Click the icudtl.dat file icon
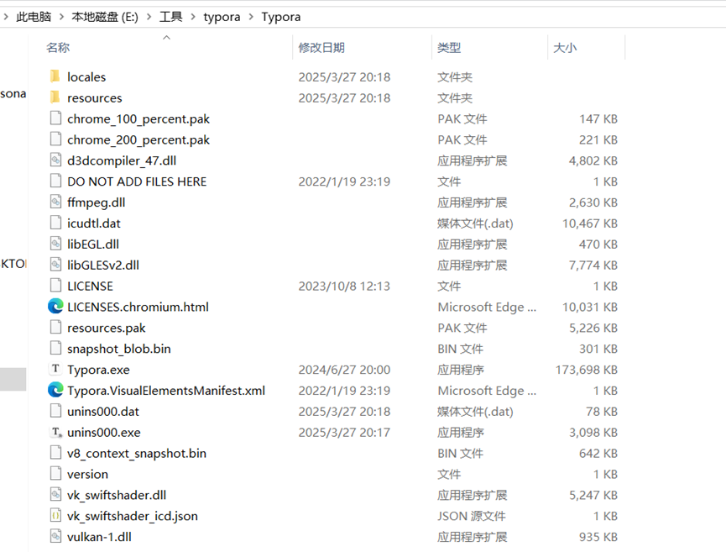 55,223
